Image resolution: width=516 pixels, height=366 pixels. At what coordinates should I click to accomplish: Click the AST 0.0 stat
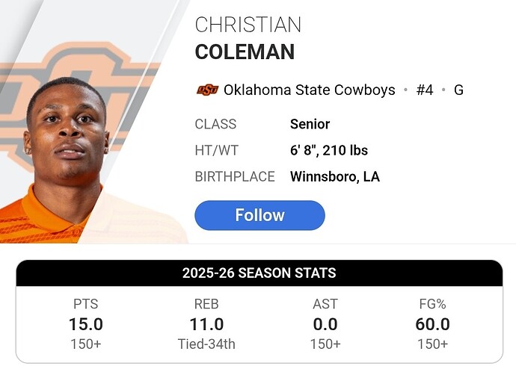[325, 323]
